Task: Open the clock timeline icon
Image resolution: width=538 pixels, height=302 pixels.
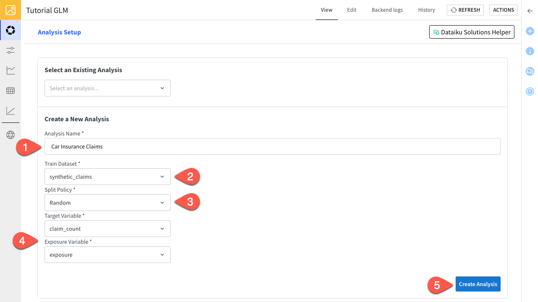Action: coord(530,91)
